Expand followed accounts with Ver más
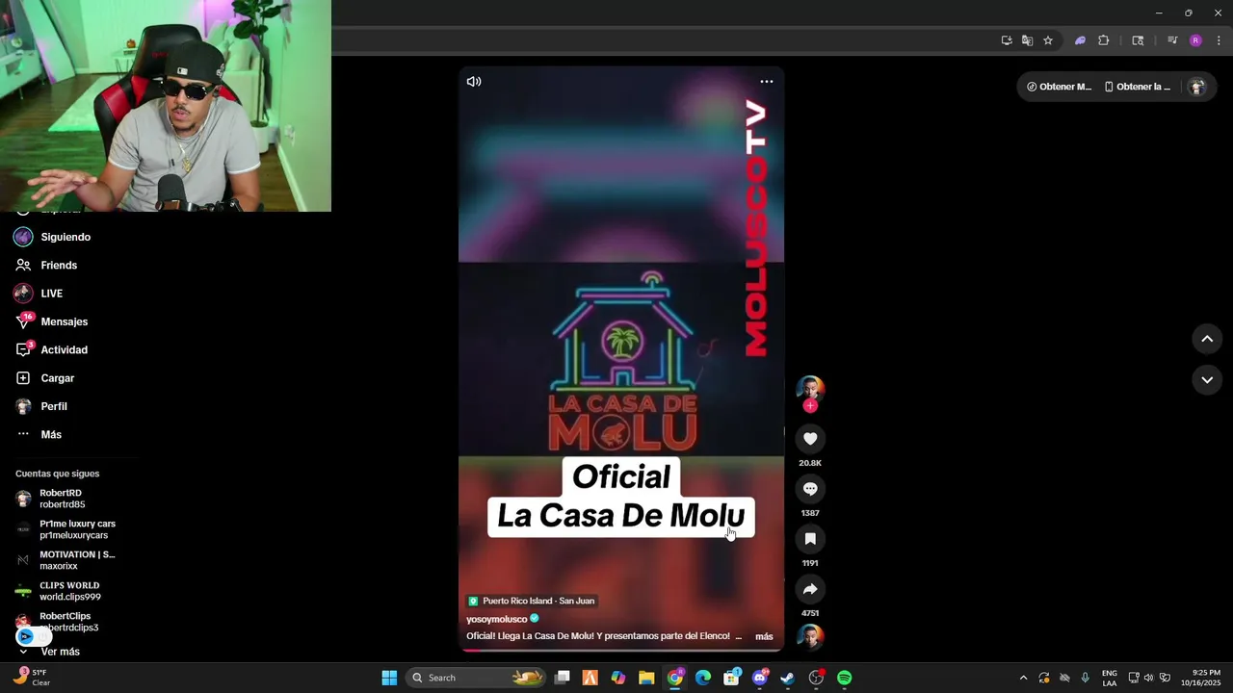Image resolution: width=1233 pixels, height=693 pixels. pos(60,652)
